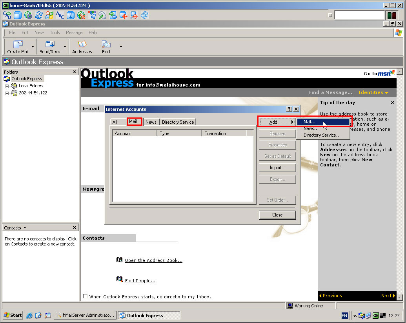This screenshot has width=406, height=323.
Task: Click the Find toolbar icon
Action: tap(106, 44)
